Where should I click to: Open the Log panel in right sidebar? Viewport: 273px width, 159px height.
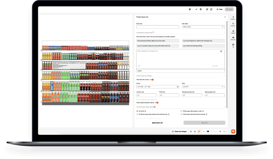[233, 45]
